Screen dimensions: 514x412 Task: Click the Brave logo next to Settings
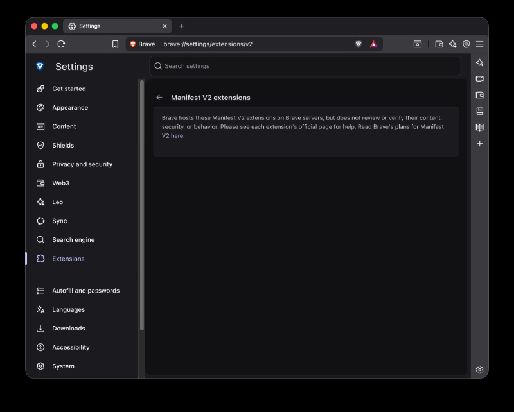[x=40, y=66]
